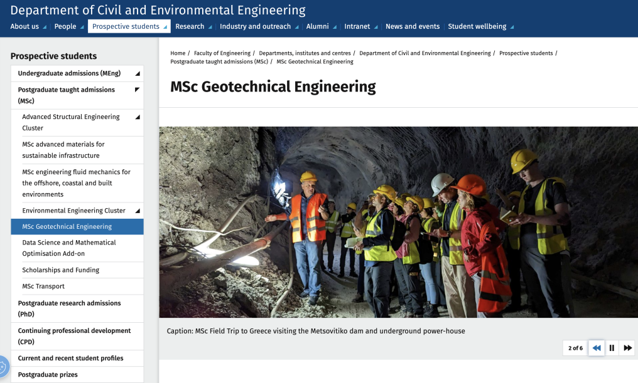
Task: Collapse Postgraduate taught admissions (MSc) section
Action: [x=137, y=90]
